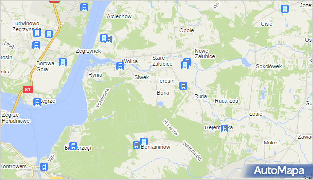Click the Borki place label
Viewport: 313px width, 180px height.
click(163, 93)
